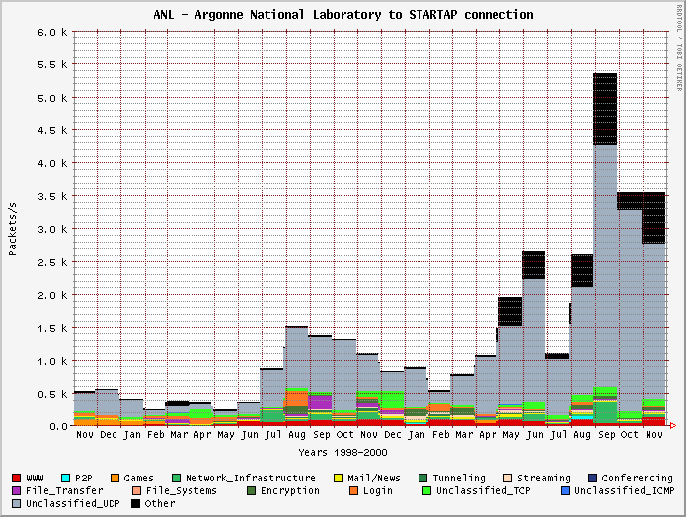Click the 'Years 1998-2000' axis label
Viewport: 686px width, 517px height.
pyautogui.click(x=343, y=452)
